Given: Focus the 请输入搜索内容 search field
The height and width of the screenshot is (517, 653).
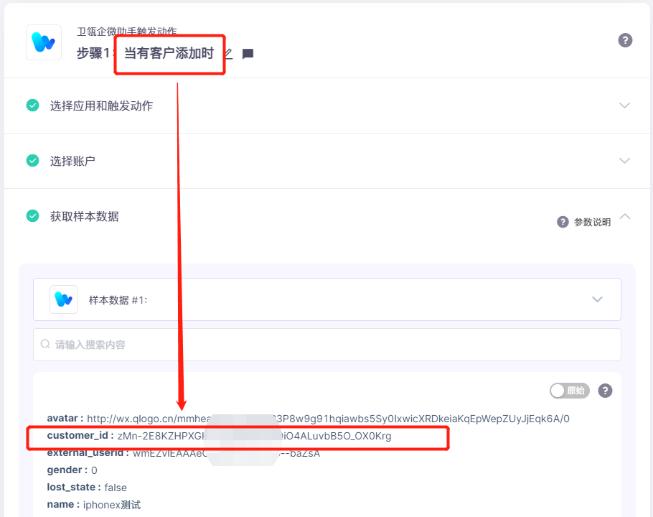Looking at the screenshot, I should (x=327, y=345).
